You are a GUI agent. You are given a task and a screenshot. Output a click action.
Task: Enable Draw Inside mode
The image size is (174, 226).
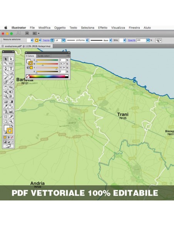[12, 142]
